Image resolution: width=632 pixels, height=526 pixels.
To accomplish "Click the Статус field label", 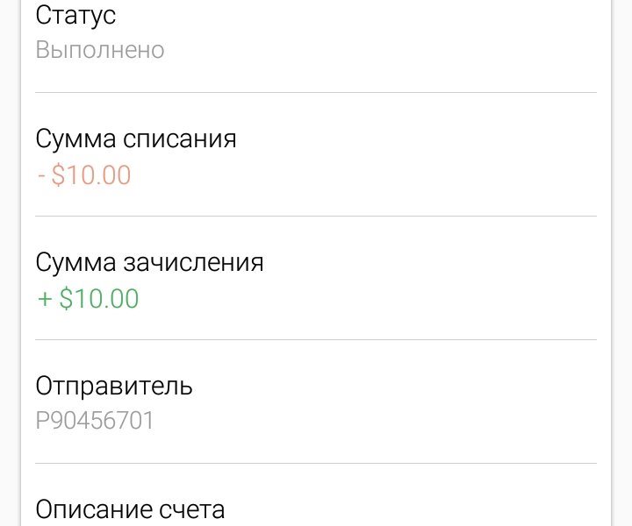I will point(75,16).
